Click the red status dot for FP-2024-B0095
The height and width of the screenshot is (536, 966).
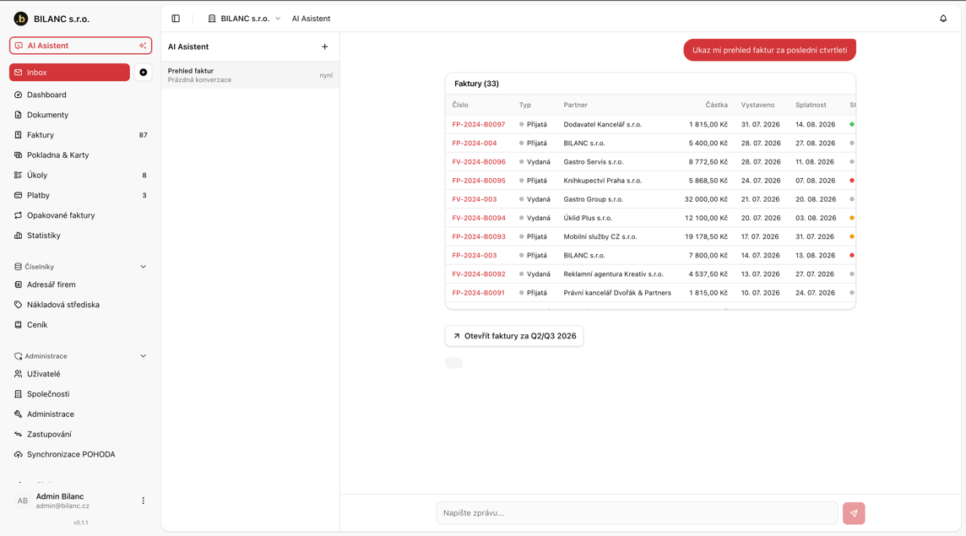852,181
